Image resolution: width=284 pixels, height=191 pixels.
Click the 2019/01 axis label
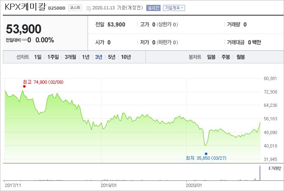[x=109, y=185]
